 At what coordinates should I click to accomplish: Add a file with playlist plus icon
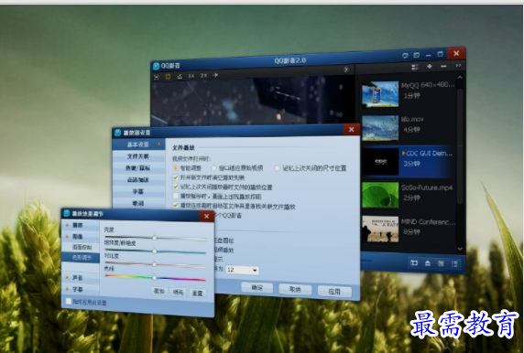[430, 67]
